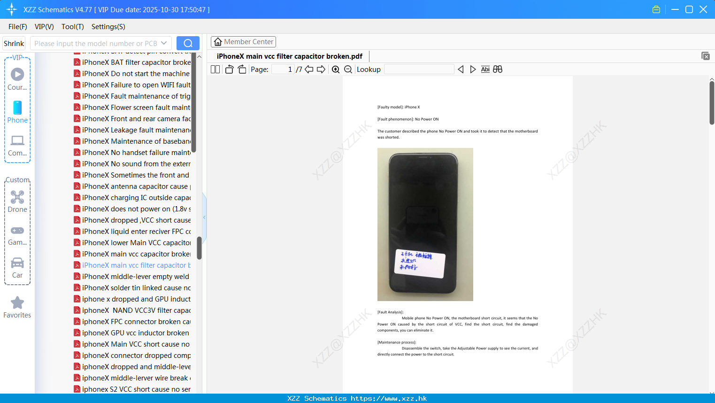The width and height of the screenshot is (715, 403).
Task: Zoom in on the PDF
Action: 336,70
